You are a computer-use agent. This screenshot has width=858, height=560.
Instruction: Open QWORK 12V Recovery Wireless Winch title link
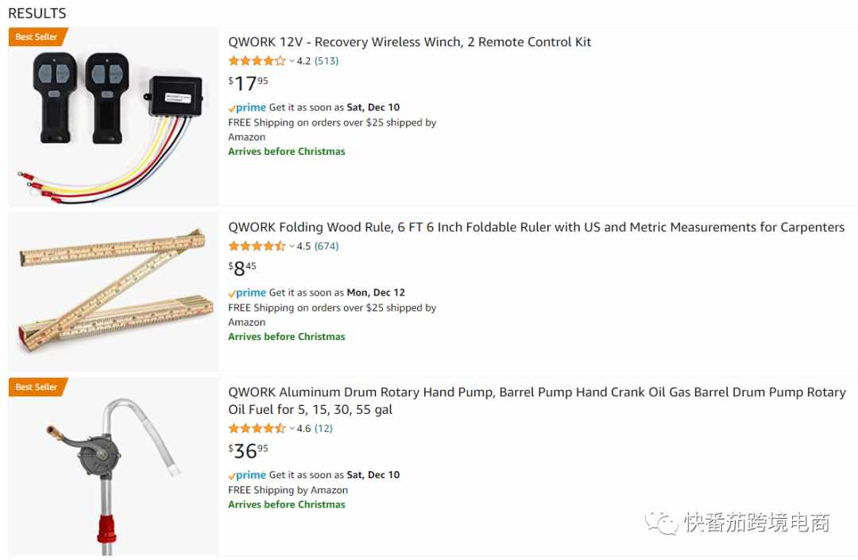click(409, 42)
